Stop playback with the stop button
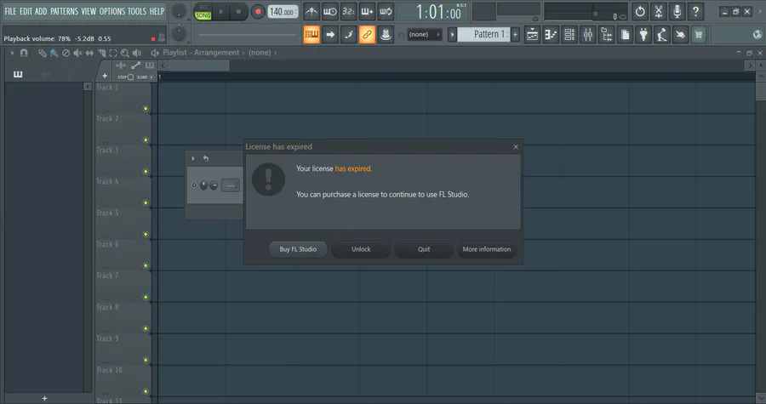The height and width of the screenshot is (404, 766). (238, 12)
